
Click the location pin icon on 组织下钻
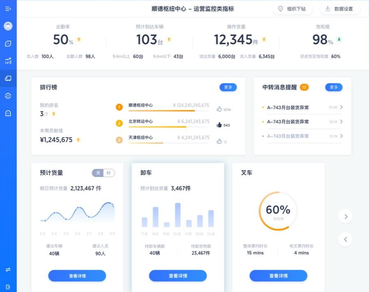pos(281,9)
